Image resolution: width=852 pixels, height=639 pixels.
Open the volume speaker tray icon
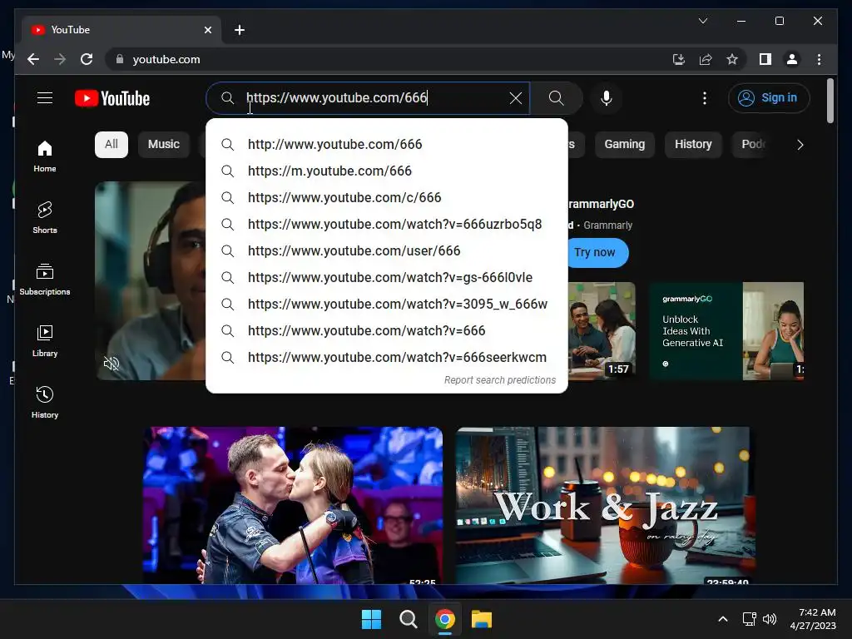click(770, 619)
